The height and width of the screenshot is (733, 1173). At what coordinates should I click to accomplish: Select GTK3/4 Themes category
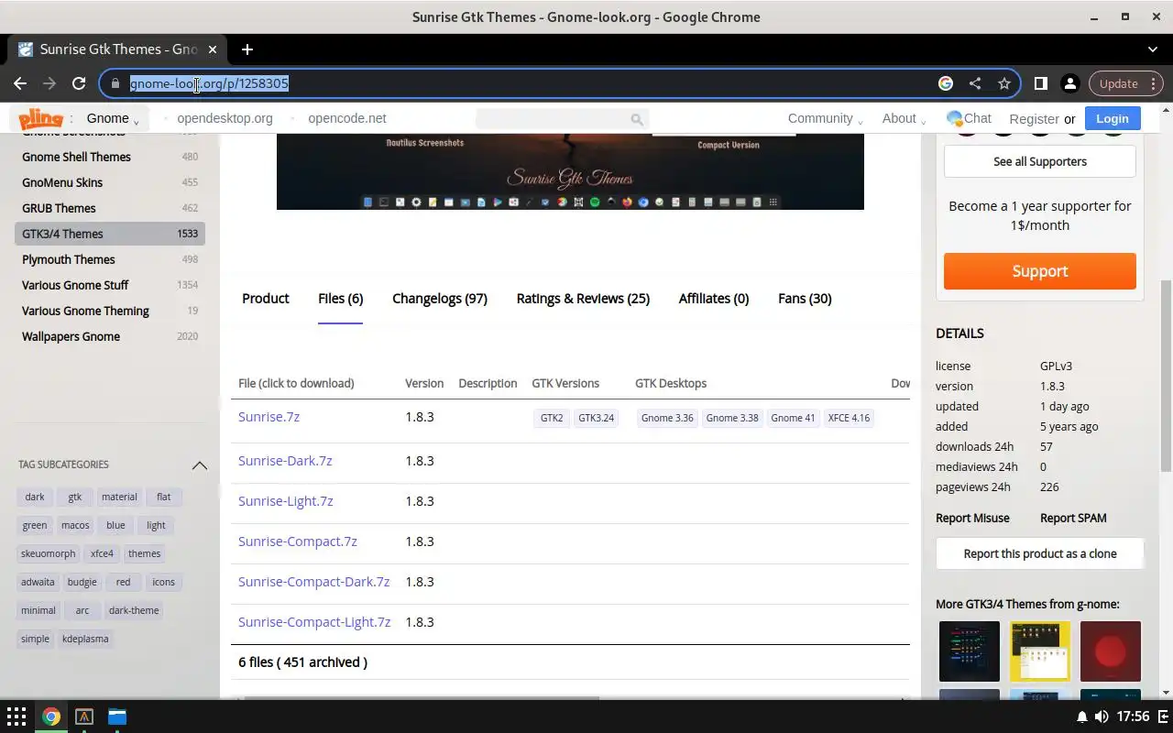point(110,234)
